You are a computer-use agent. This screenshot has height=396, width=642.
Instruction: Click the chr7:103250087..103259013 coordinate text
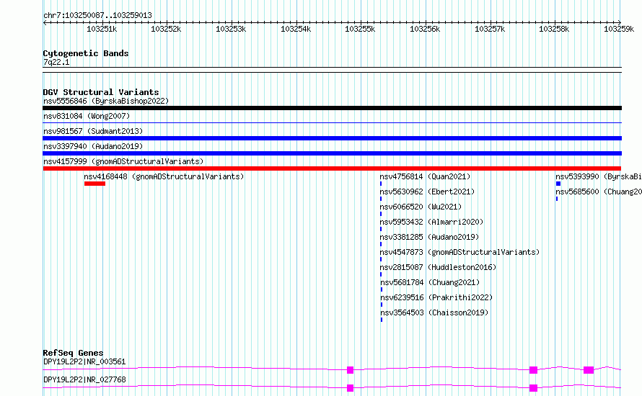click(97, 15)
